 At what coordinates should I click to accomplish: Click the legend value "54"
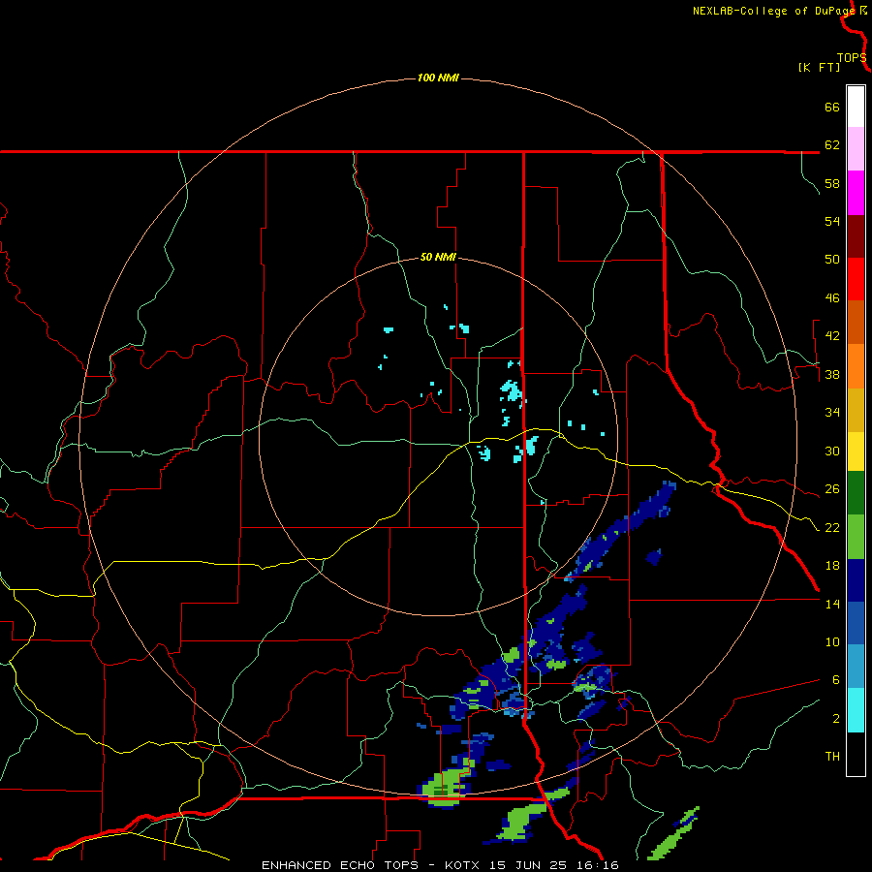[x=832, y=221]
